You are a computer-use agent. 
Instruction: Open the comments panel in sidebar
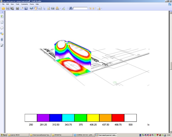click(2, 34)
